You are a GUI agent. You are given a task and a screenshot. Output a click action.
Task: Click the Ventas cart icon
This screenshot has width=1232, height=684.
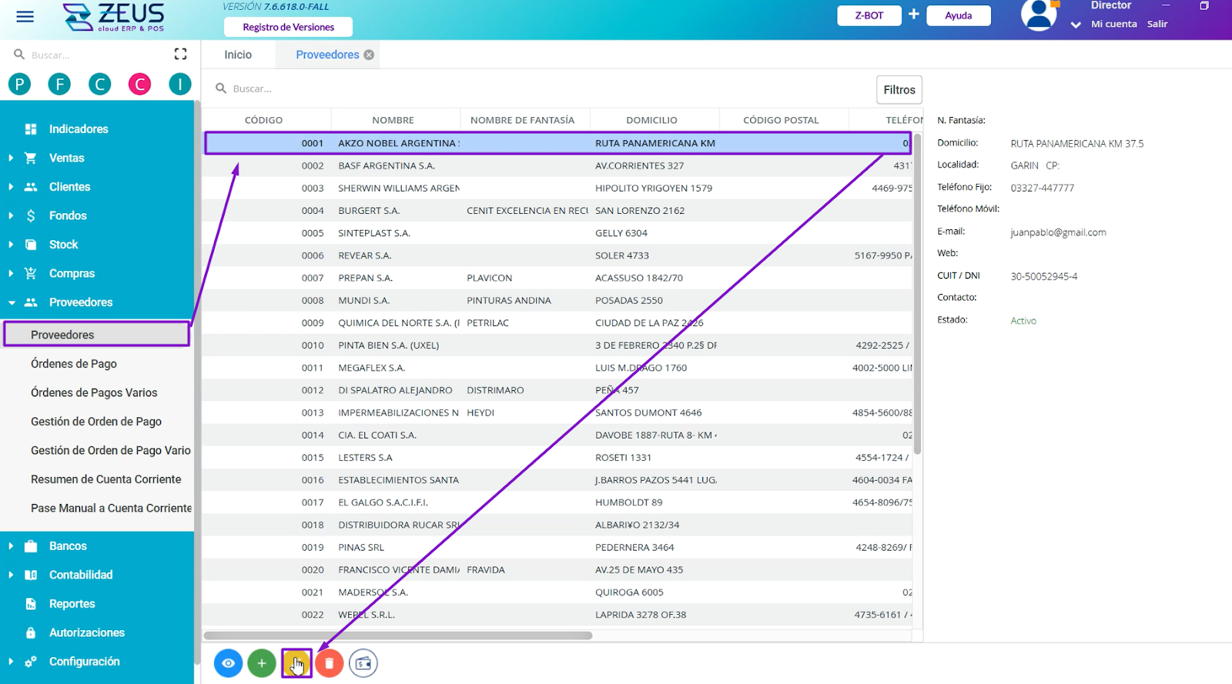pos(31,158)
